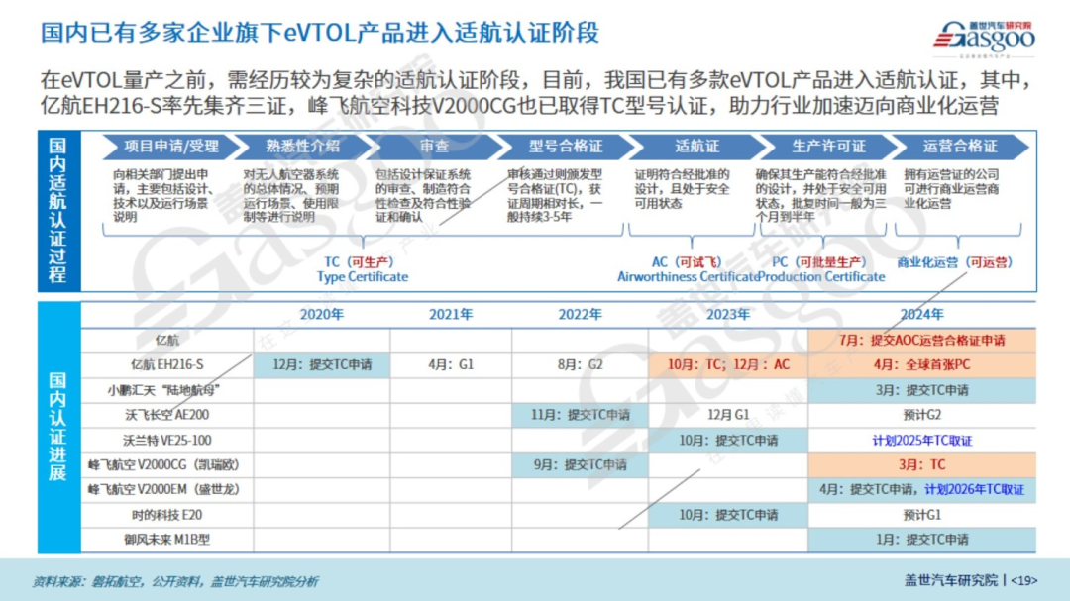Click the 盖世汽车研究院 footer label
1070x601 pixels.
tap(950, 580)
